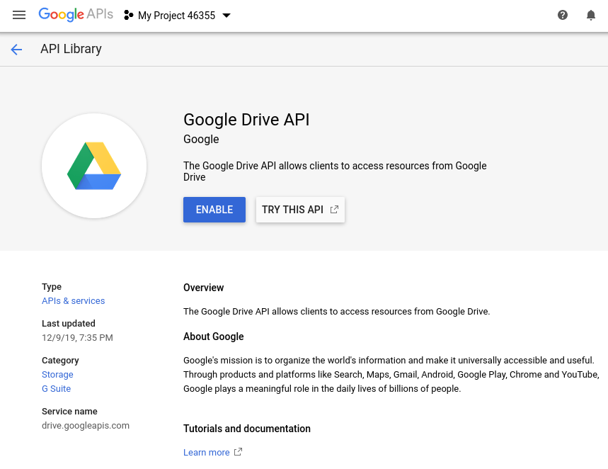The image size is (608, 469).
Task: Click the Category label
Action: (x=60, y=361)
